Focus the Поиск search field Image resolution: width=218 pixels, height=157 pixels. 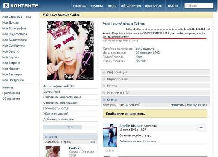point(199,6)
